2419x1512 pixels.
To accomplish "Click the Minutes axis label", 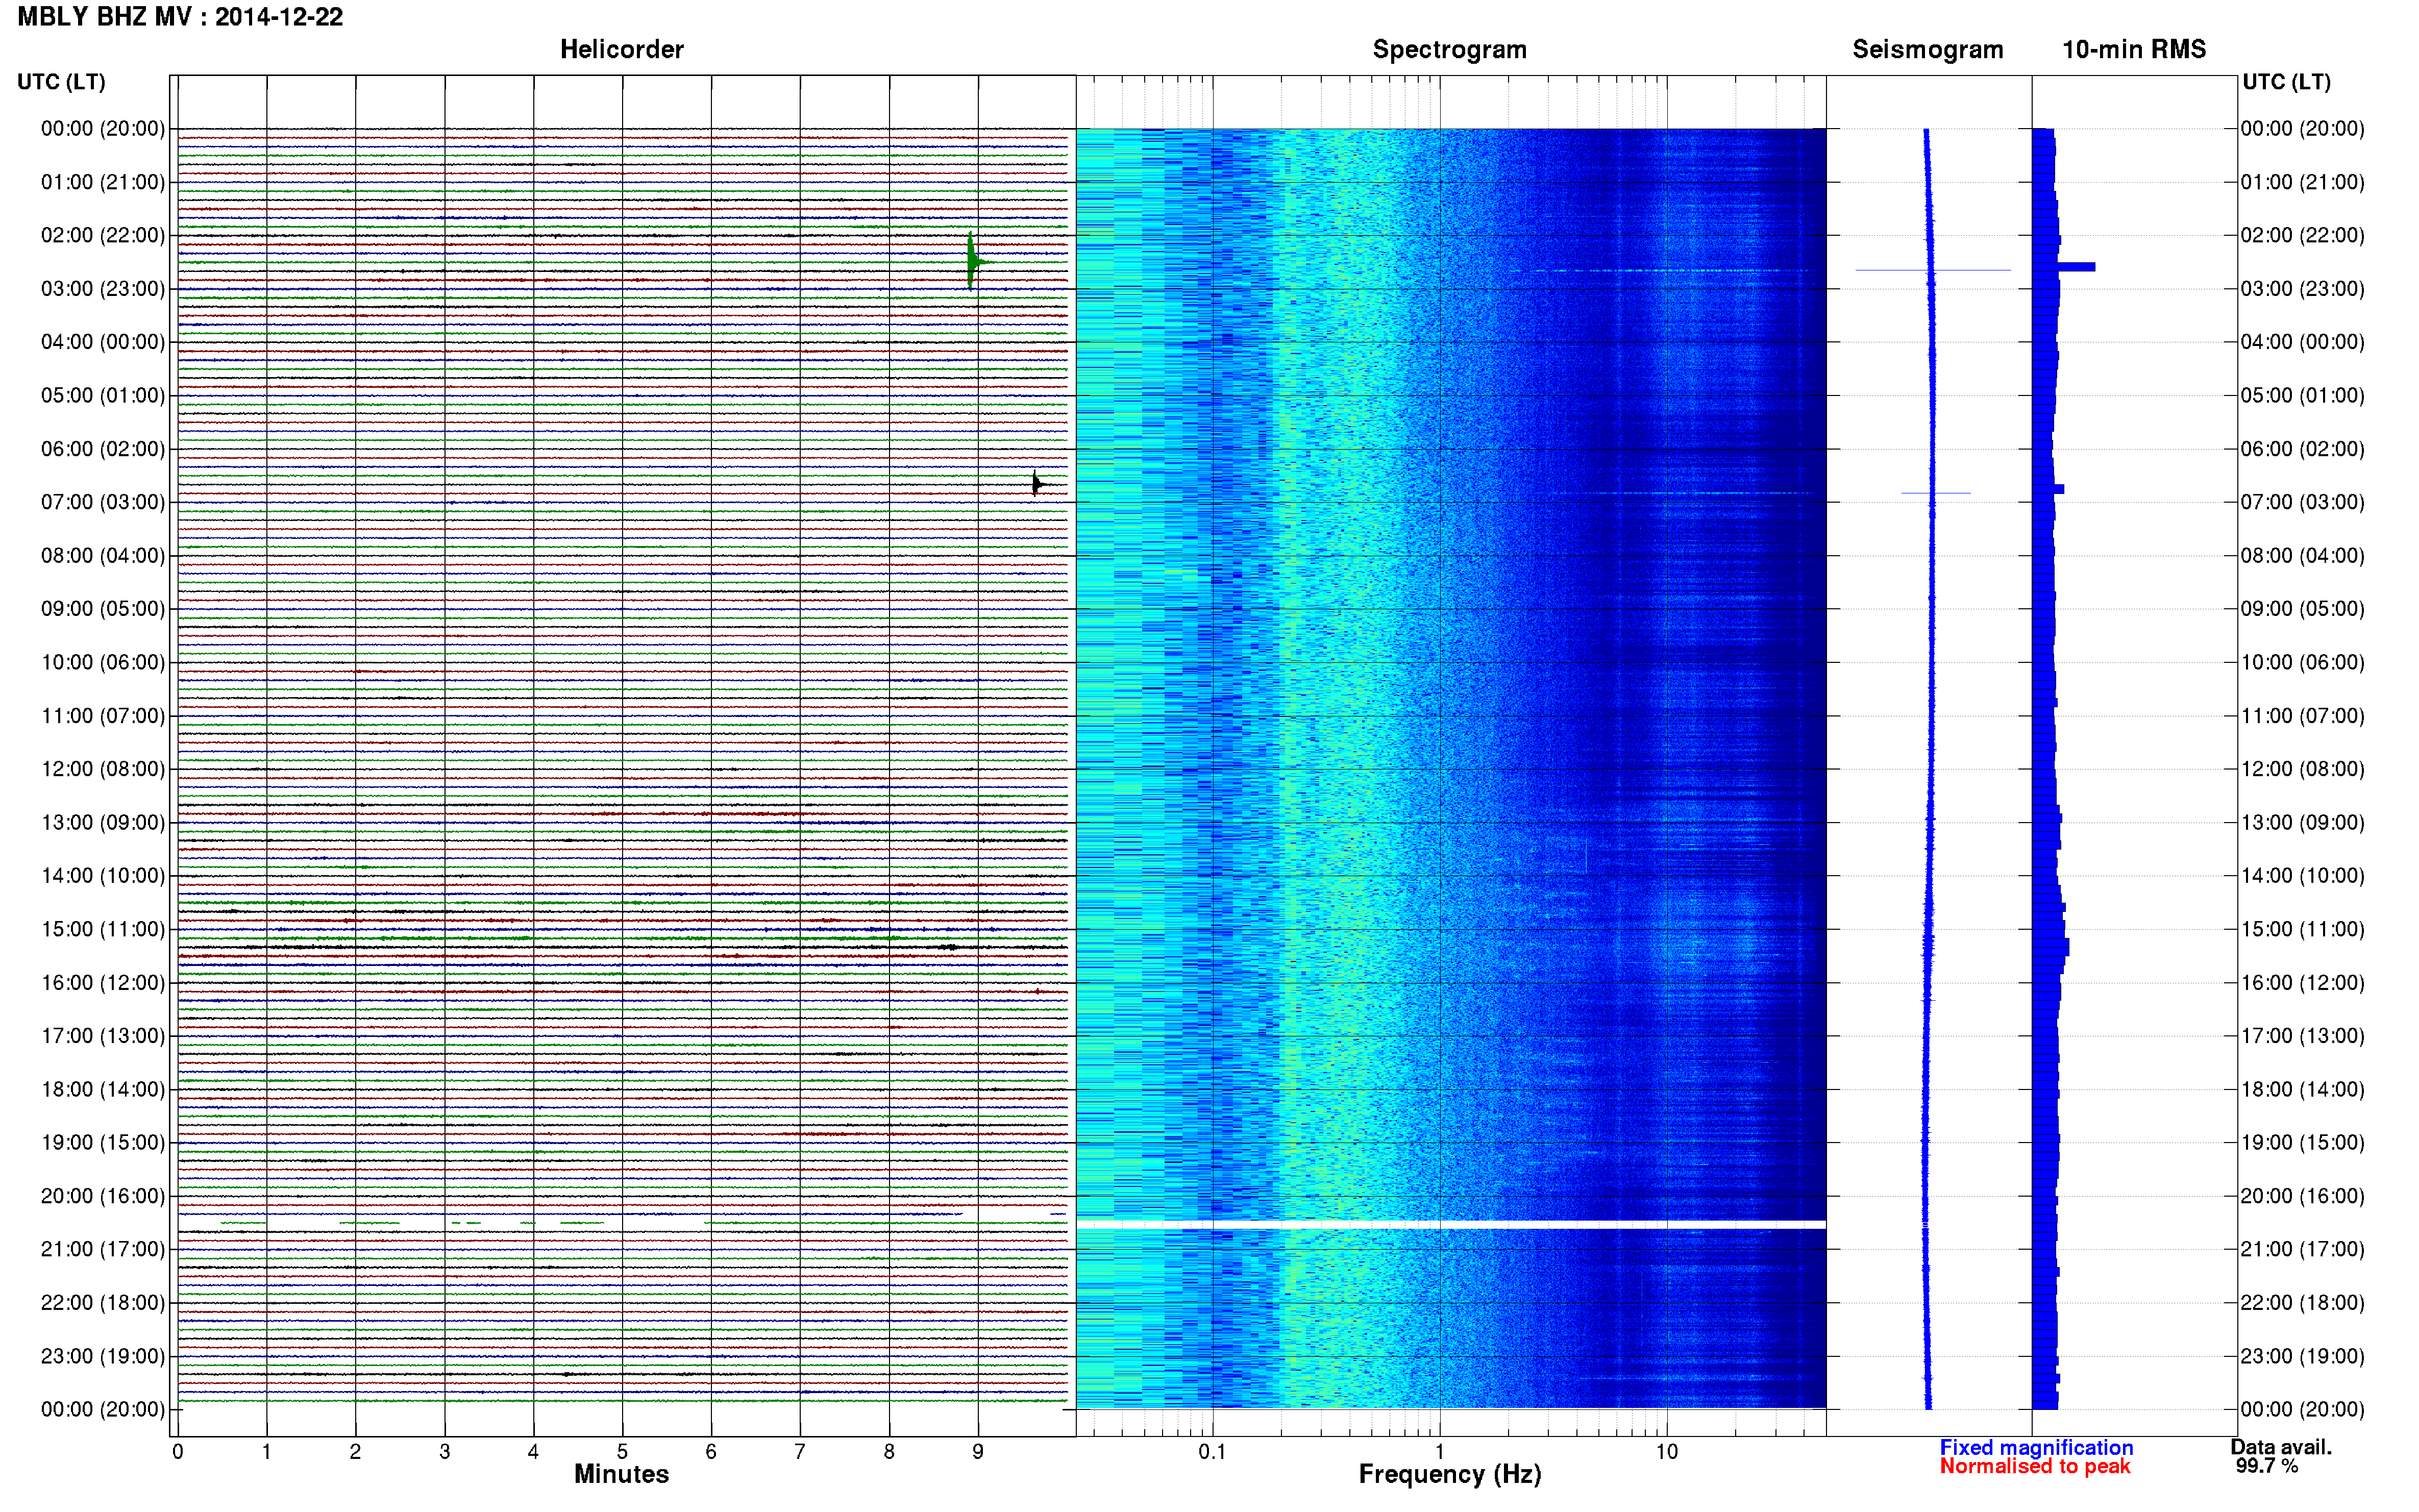I will click(x=621, y=1475).
